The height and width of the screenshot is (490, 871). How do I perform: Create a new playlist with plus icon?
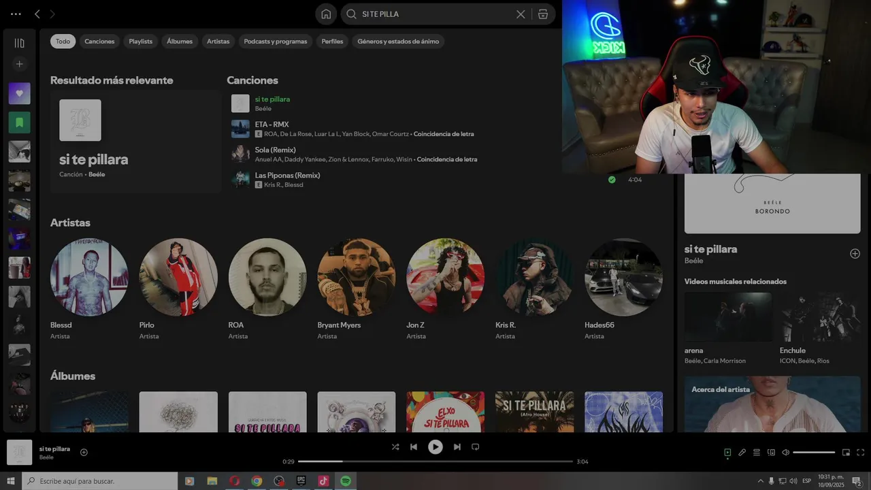[19, 64]
